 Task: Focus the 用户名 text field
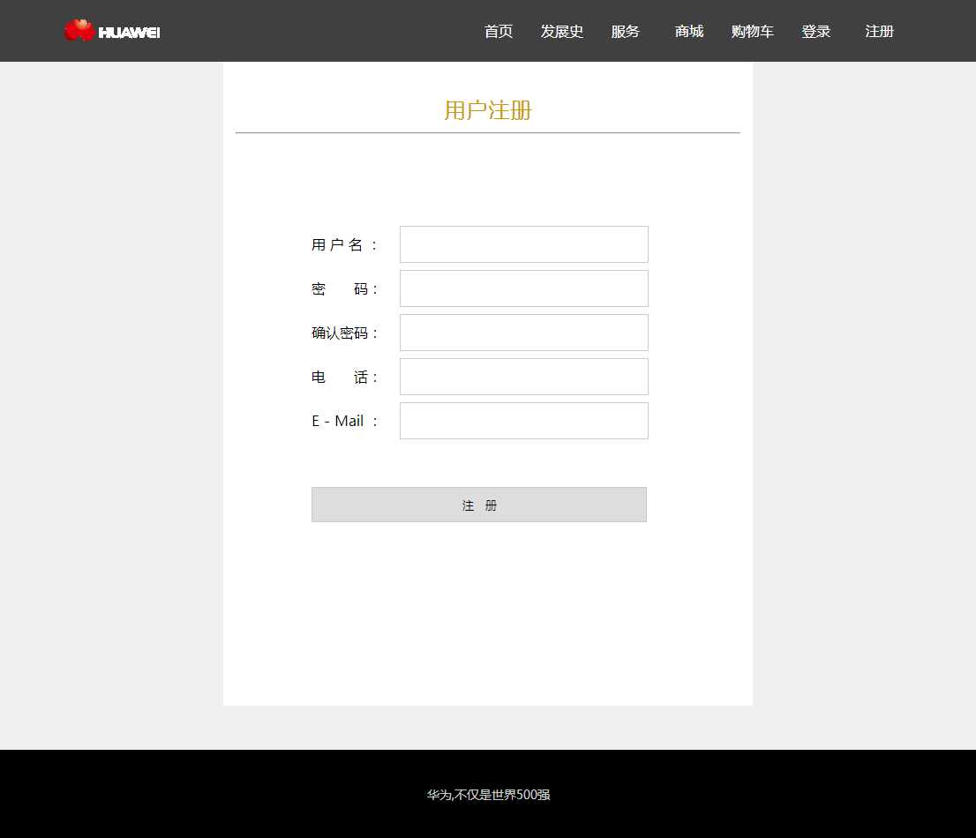coord(524,244)
